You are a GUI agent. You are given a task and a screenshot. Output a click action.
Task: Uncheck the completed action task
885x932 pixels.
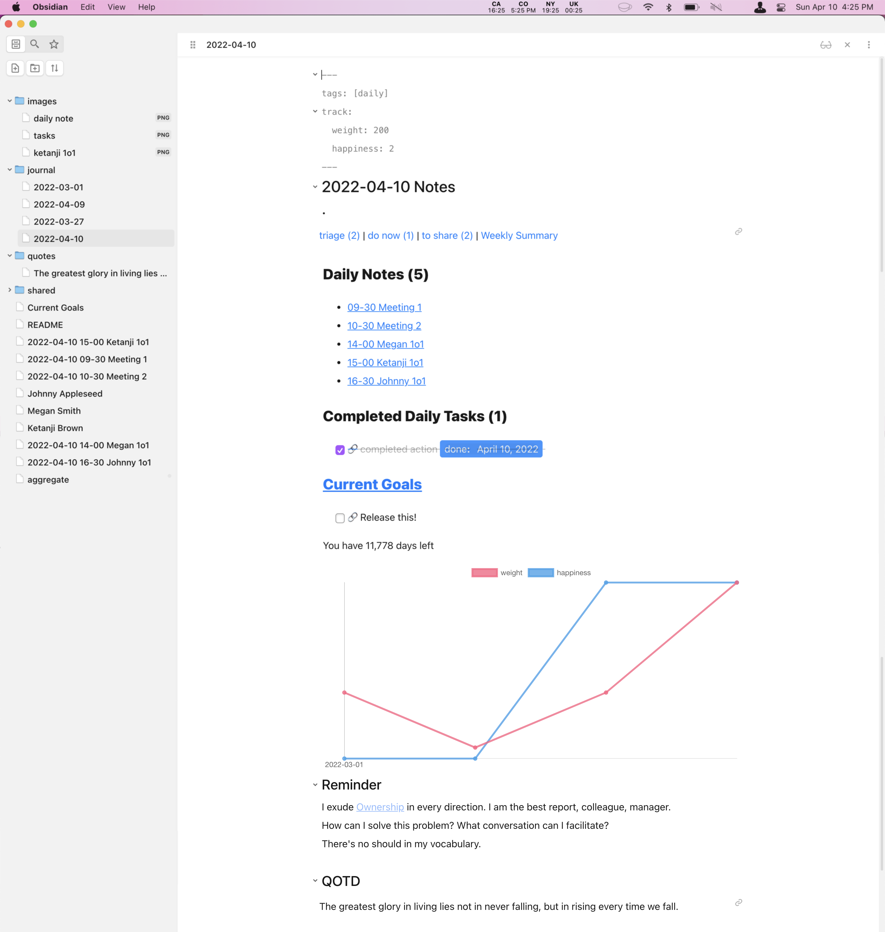pyautogui.click(x=340, y=450)
